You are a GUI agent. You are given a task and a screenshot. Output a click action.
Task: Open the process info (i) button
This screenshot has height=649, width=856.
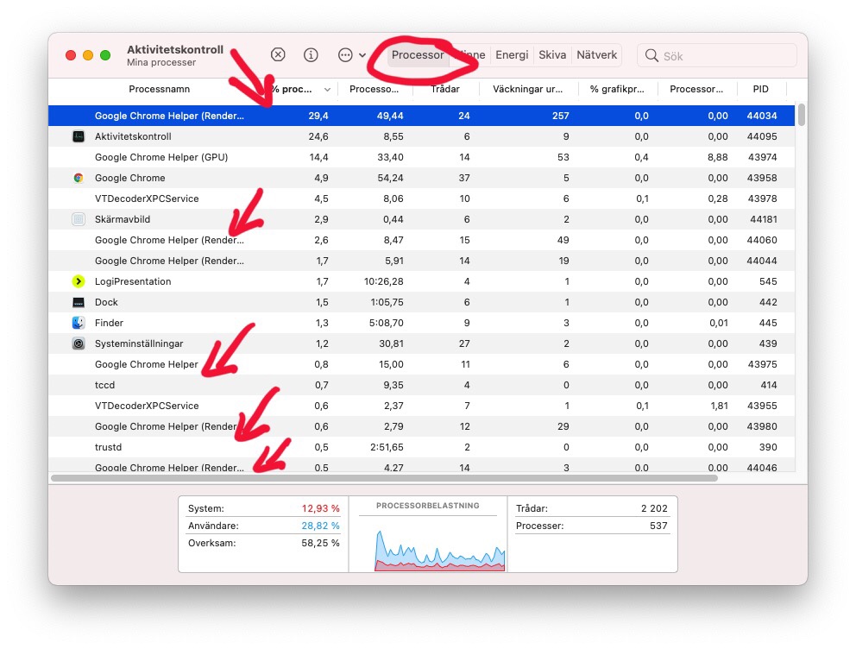[311, 54]
